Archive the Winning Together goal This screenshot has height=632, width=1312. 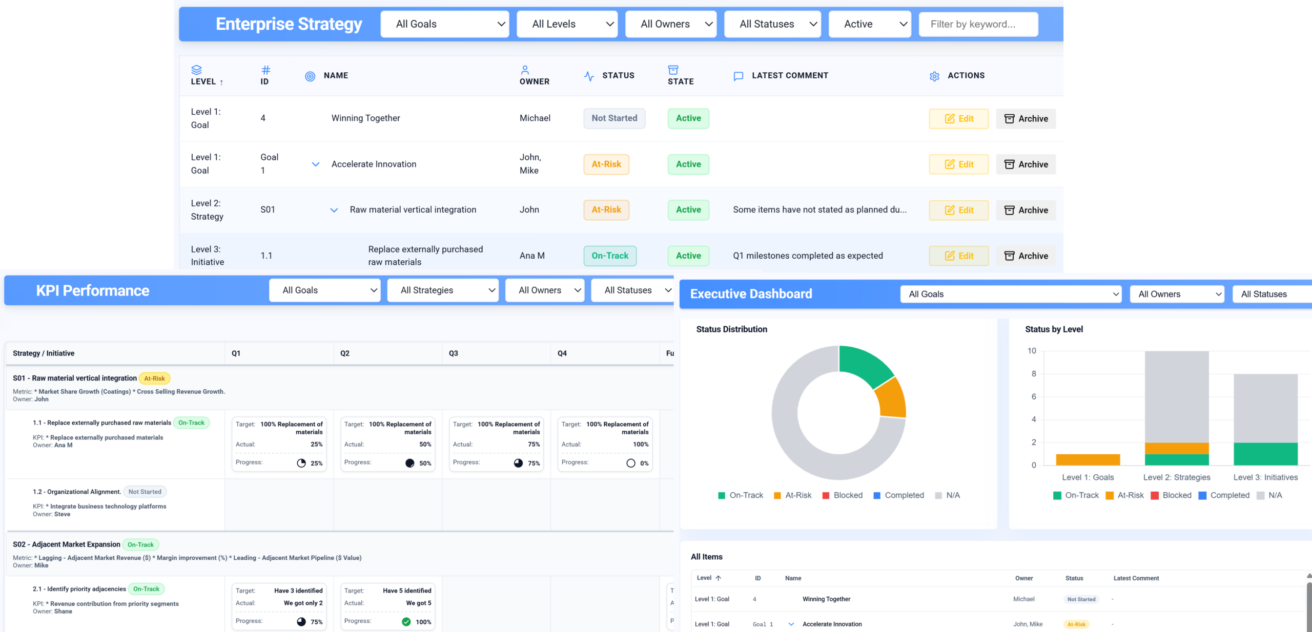[x=1026, y=118]
